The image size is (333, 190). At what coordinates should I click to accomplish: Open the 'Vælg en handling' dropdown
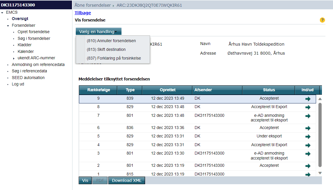[x=98, y=32]
